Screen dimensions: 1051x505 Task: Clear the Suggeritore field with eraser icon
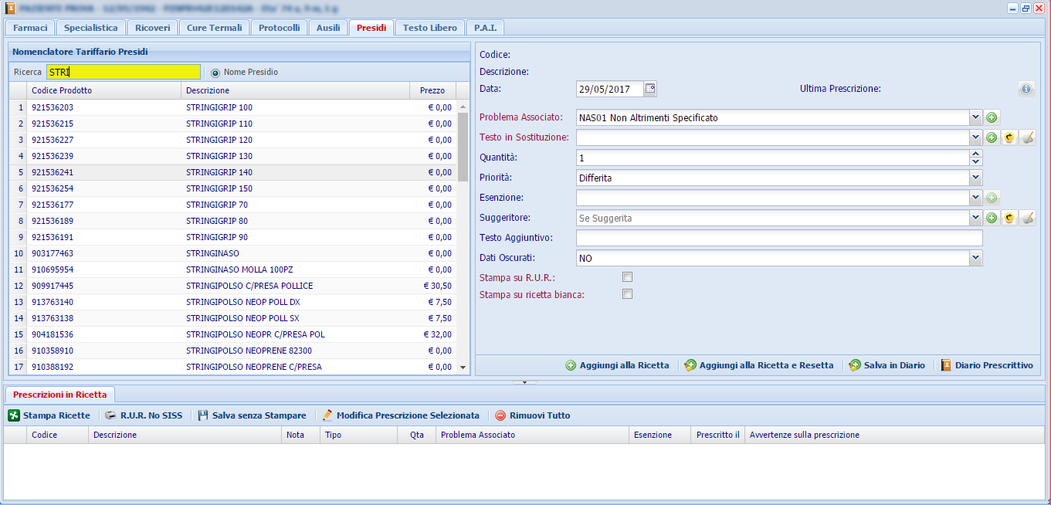point(1027,218)
